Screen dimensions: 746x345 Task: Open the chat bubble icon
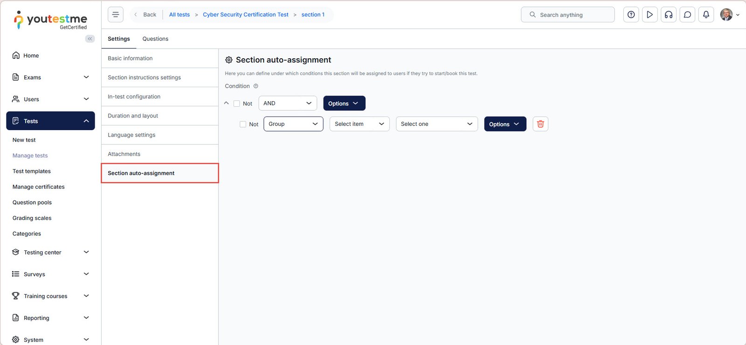pos(687,14)
